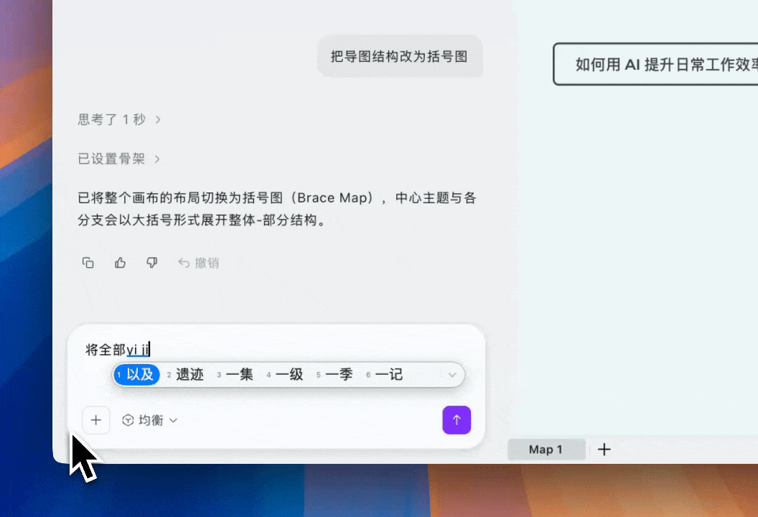This screenshot has width=758, height=517.
Task: Select the 如何用 AI 提升日常工作效率 central topic
Action: click(x=655, y=64)
